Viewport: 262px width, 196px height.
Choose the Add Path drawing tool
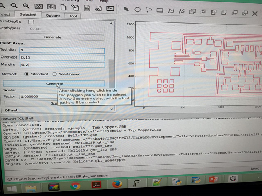(x=182, y=11)
